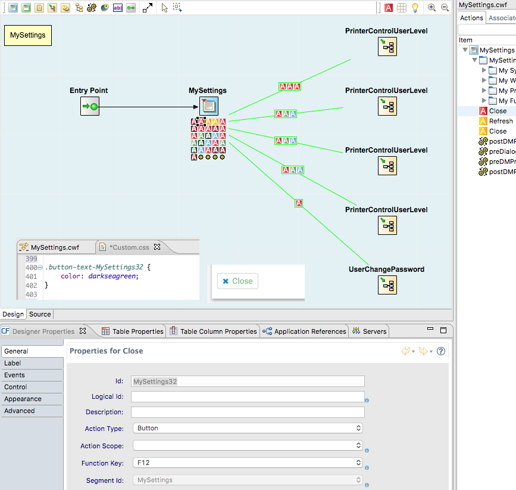Zoom out on the workflow canvas
The image size is (516, 490).
(445, 8)
